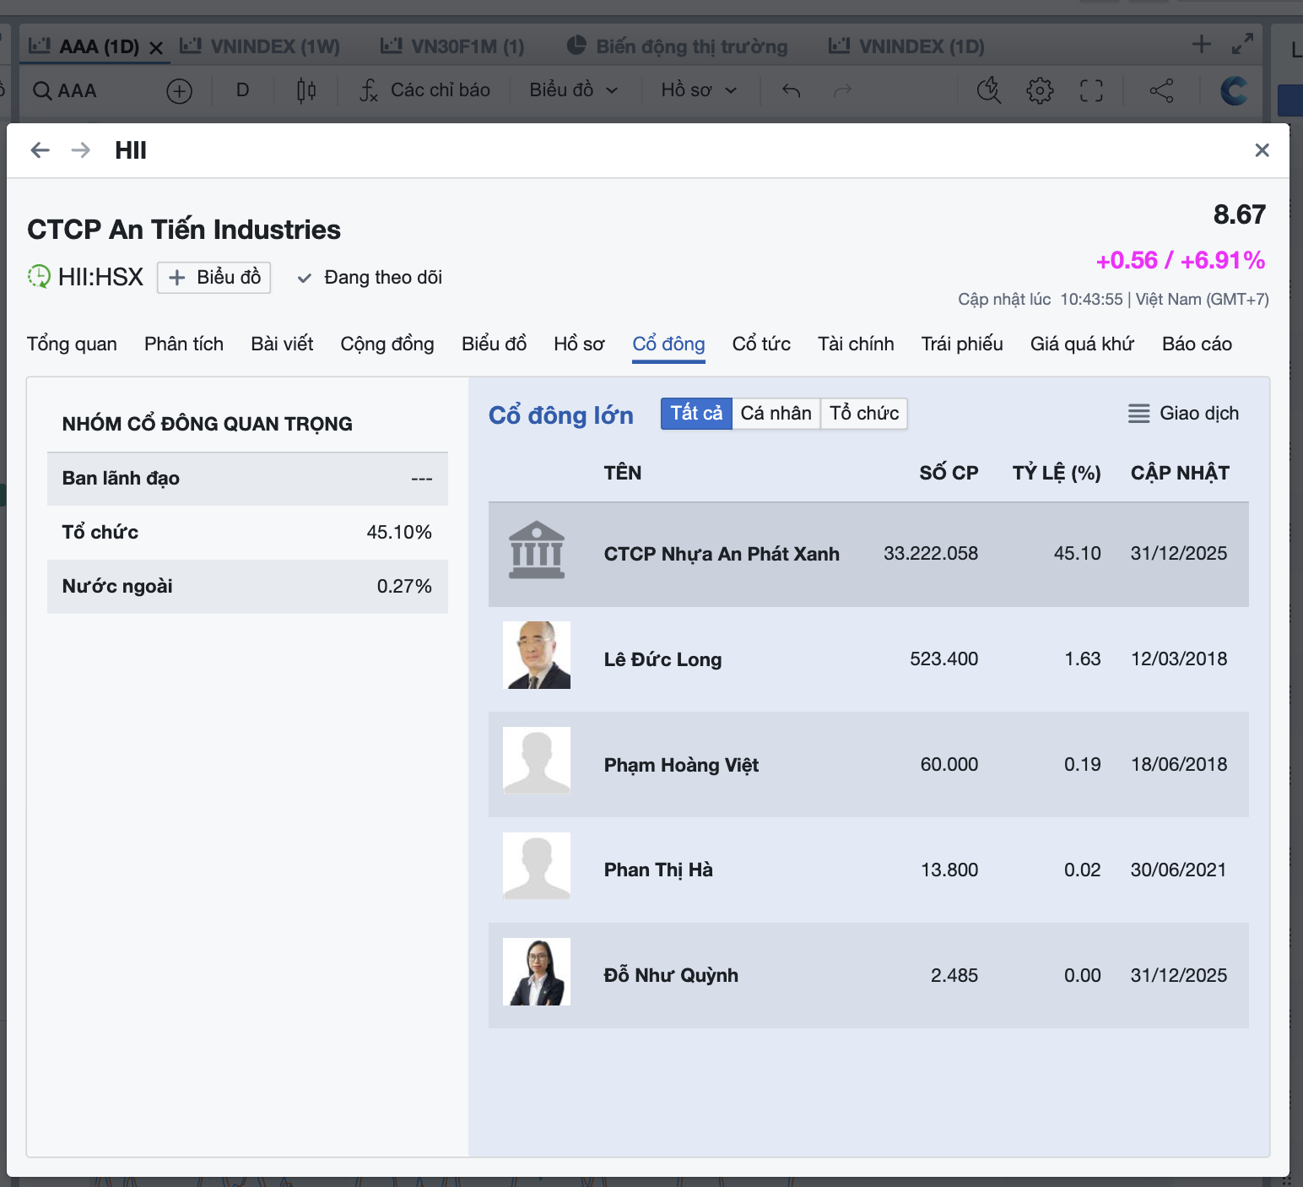Screen dimensions: 1303x1187
Task: Select the Ban lãnh đạo row
Action: (x=247, y=479)
